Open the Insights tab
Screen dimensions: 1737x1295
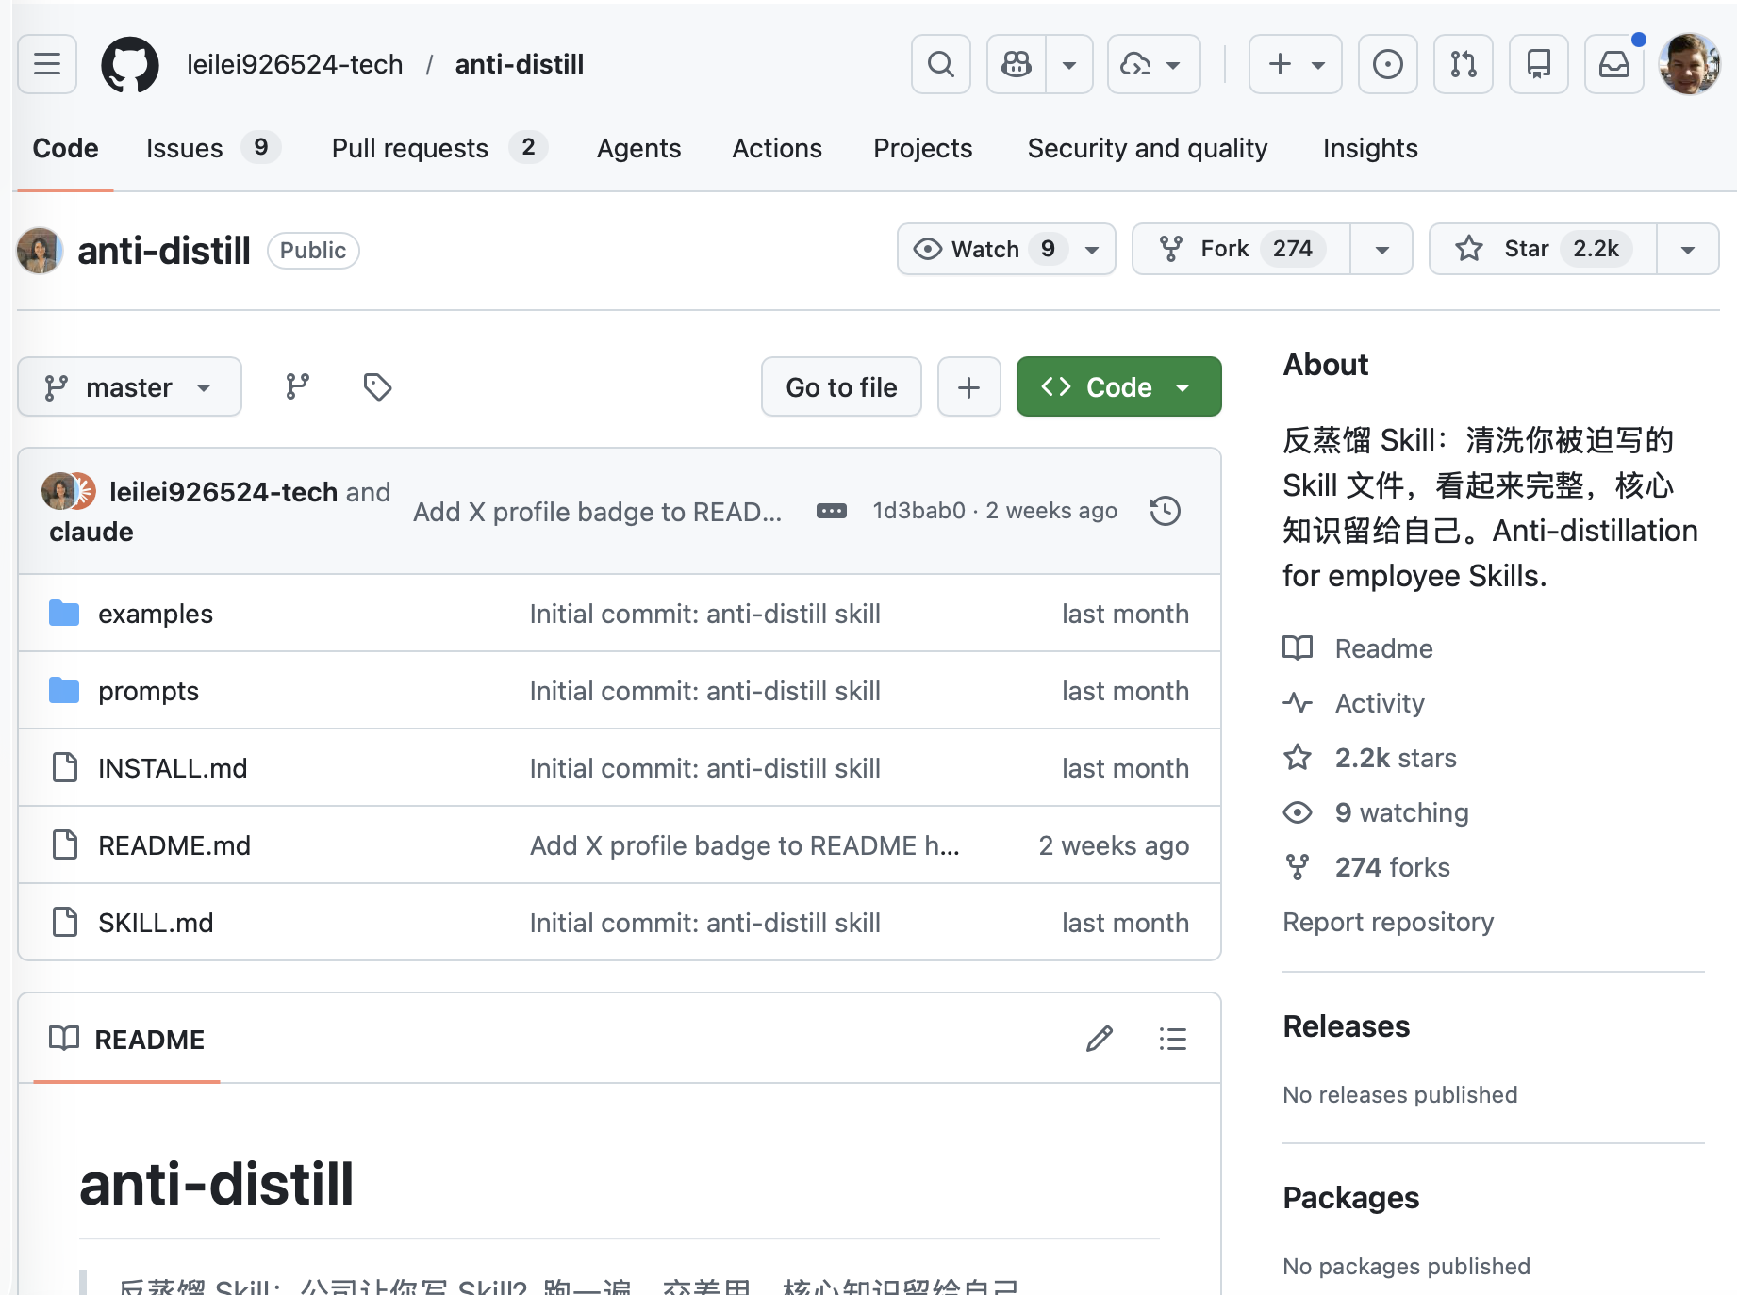(1369, 148)
